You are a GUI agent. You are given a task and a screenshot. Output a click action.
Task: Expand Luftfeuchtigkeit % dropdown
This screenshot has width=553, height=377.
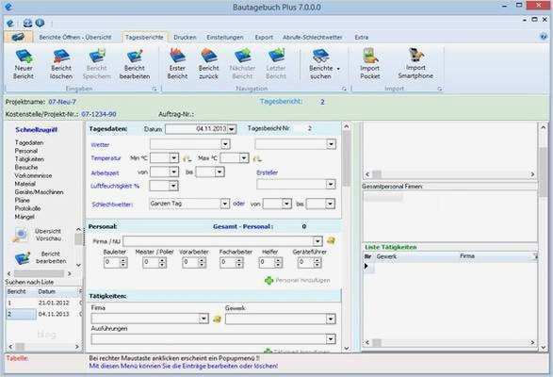point(173,186)
